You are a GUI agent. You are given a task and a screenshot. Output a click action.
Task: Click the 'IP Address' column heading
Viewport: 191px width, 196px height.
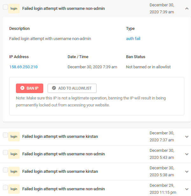click(19, 57)
